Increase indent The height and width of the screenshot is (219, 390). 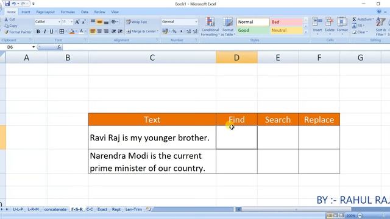pos(120,31)
